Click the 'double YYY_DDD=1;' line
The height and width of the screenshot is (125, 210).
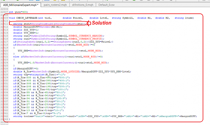[26, 33]
